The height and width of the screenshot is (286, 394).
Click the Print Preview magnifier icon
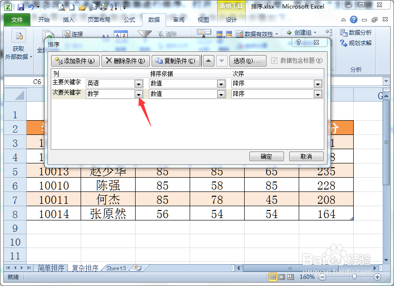(x=62, y=7)
